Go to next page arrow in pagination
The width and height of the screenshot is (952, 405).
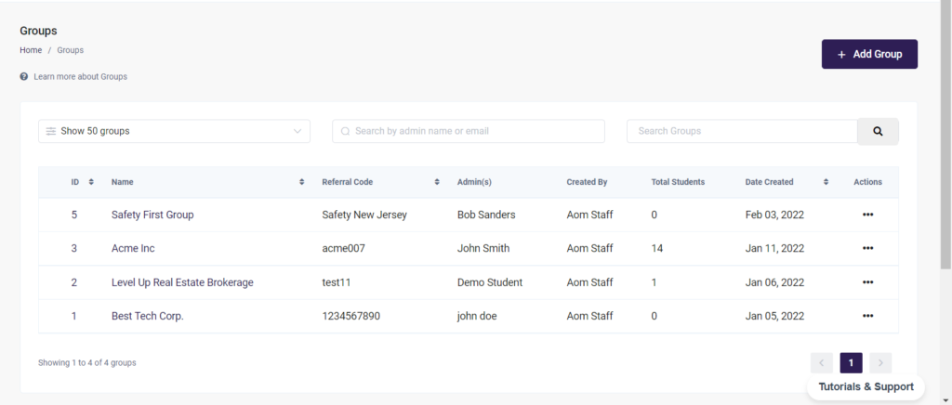click(880, 362)
